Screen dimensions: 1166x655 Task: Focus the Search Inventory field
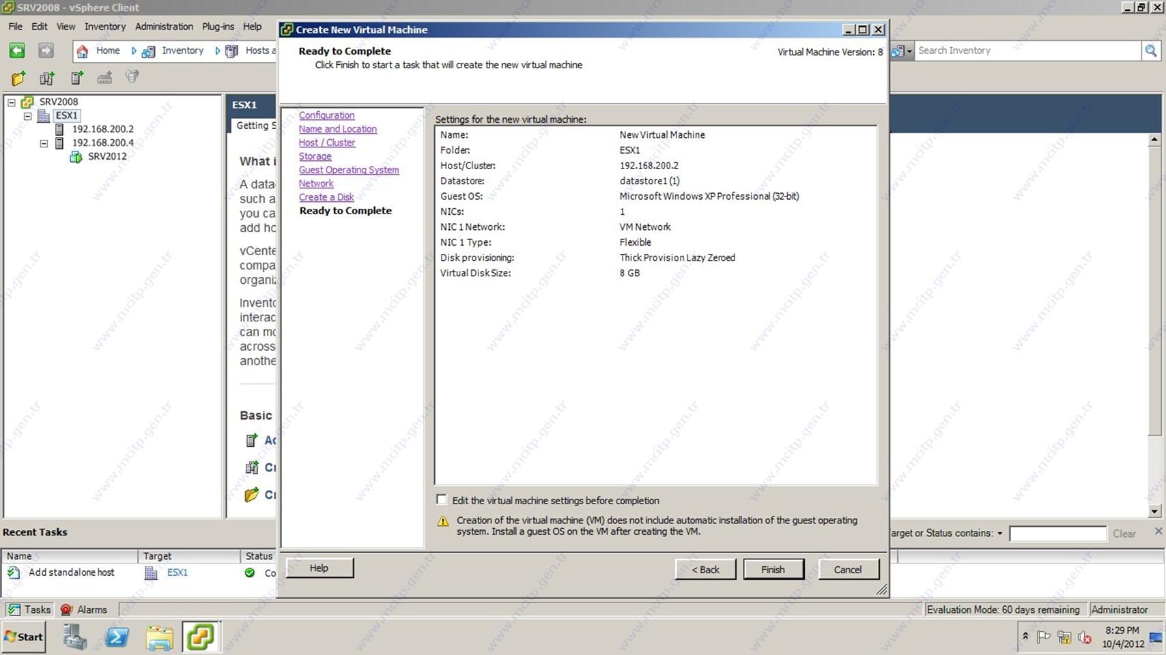1027,50
